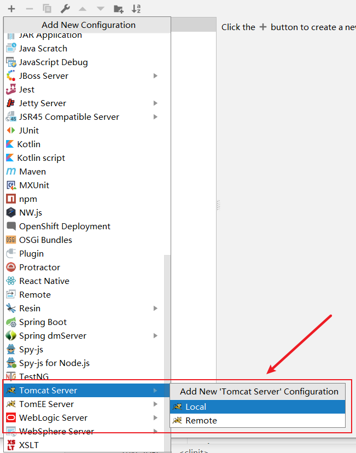Click the JavaScript Debug icon
Image resolution: width=356 pixels, height=453 pixels.
point(11,62)
